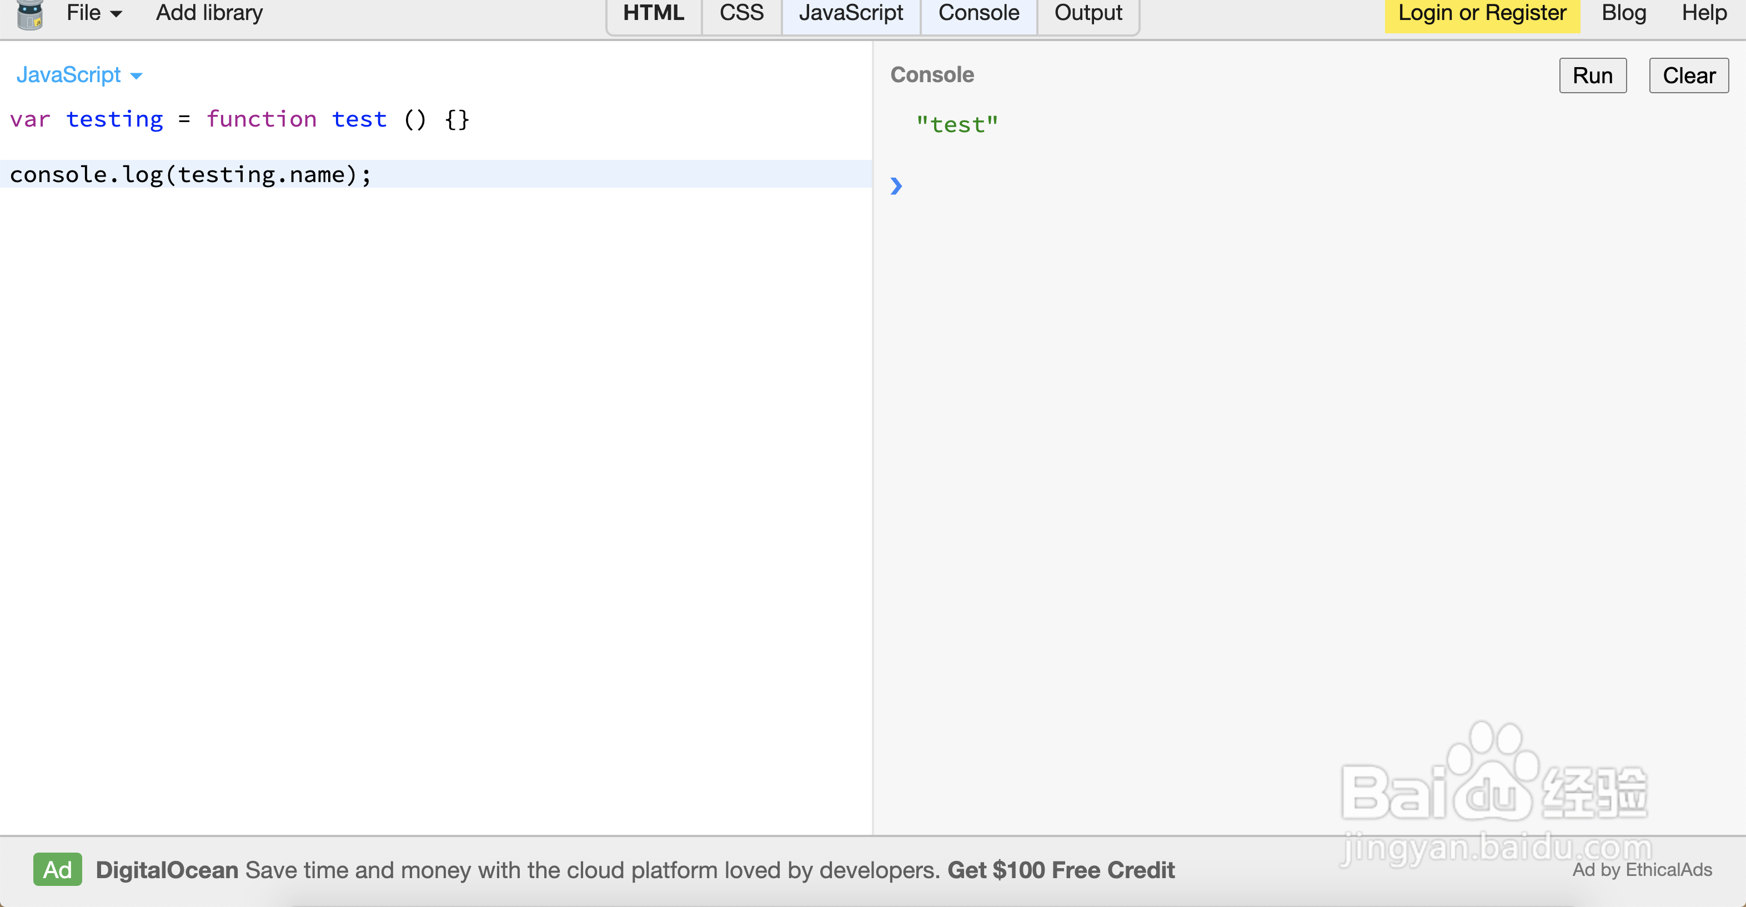The width and height of the screenshot is (1746, 907).
Task: Clear the console output
Action: tap(1688, 75)
